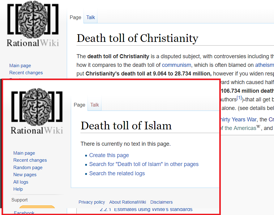Screen dimensions: 274x215
Task: Open the red Talk tab on the Islam page
Action: [x=95, y=105]
